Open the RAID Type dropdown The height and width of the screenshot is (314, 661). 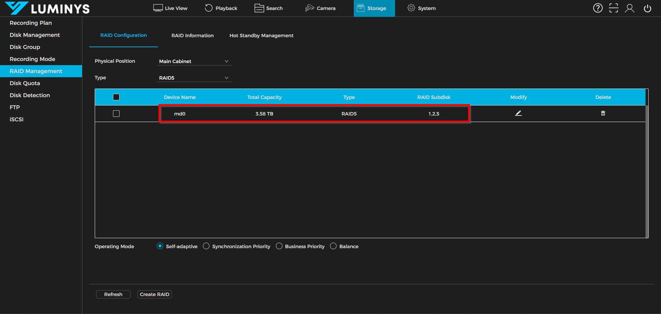point(194,78)
